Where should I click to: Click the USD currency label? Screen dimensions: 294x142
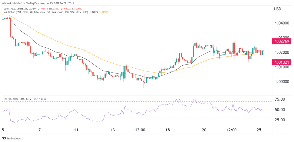click(x=278, y=9)
